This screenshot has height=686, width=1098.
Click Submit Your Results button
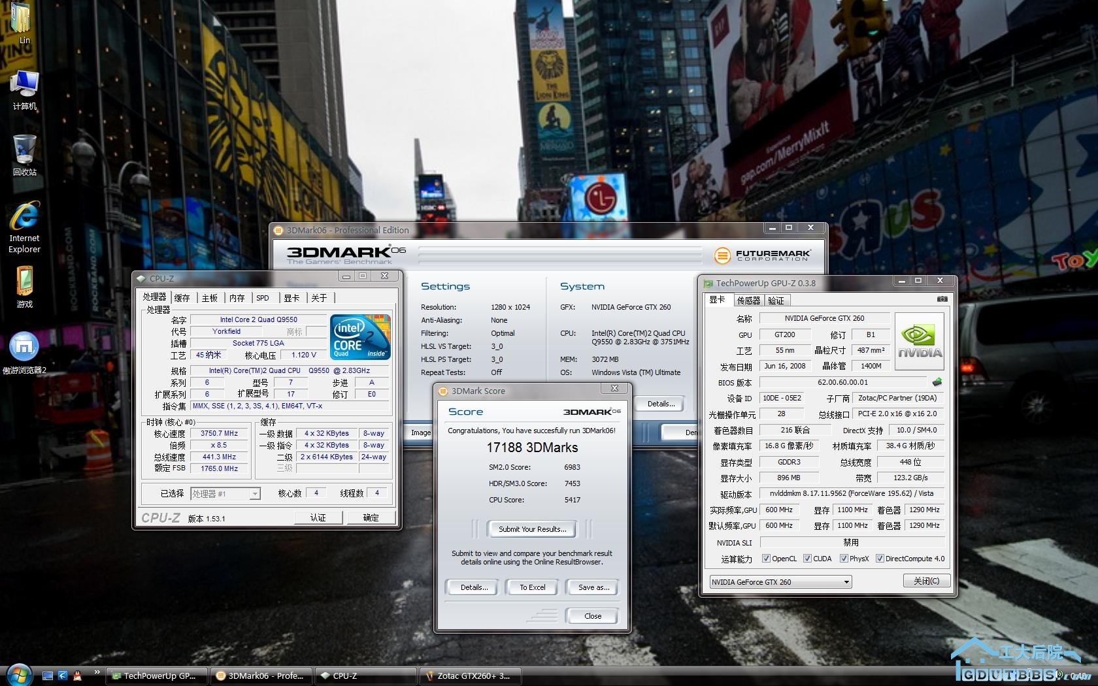[x=533, y=529]
